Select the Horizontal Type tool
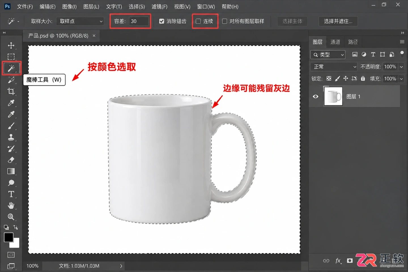The height and width of the screenshot is (272, 408). pyautogui.click(x=11, y=194)
